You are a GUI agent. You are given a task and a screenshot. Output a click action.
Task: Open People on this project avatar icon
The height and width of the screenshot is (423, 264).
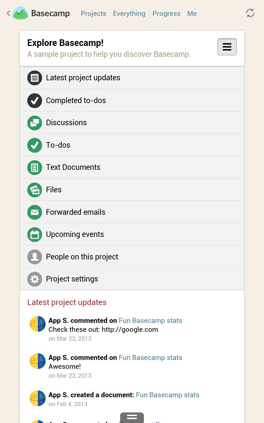[x=34, y=256]
